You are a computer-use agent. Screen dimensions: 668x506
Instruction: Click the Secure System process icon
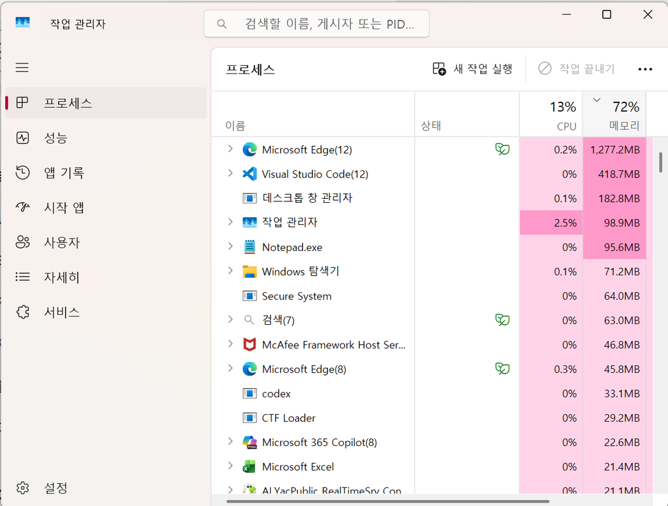click(250, 295)
